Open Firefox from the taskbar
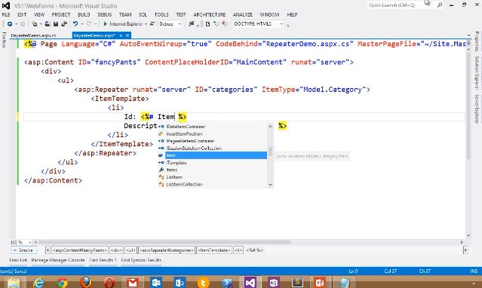 coord(86,282)
